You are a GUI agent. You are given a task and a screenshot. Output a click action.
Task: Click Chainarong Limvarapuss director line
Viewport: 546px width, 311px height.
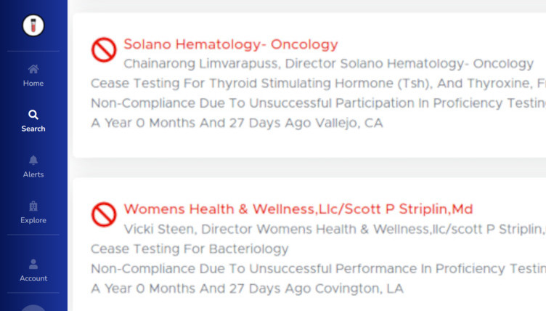click(328, 63)
